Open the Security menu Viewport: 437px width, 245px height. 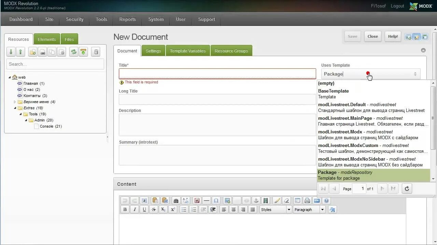tap(75, 19)
